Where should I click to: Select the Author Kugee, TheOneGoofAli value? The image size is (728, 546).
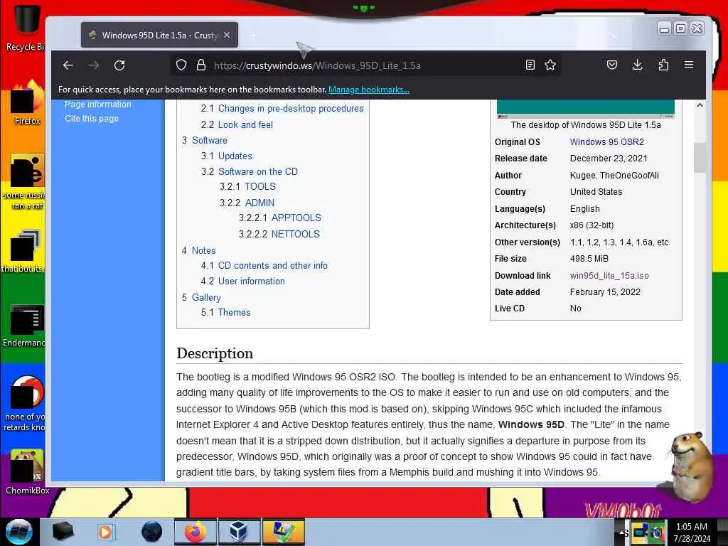(x=614, y=176)
